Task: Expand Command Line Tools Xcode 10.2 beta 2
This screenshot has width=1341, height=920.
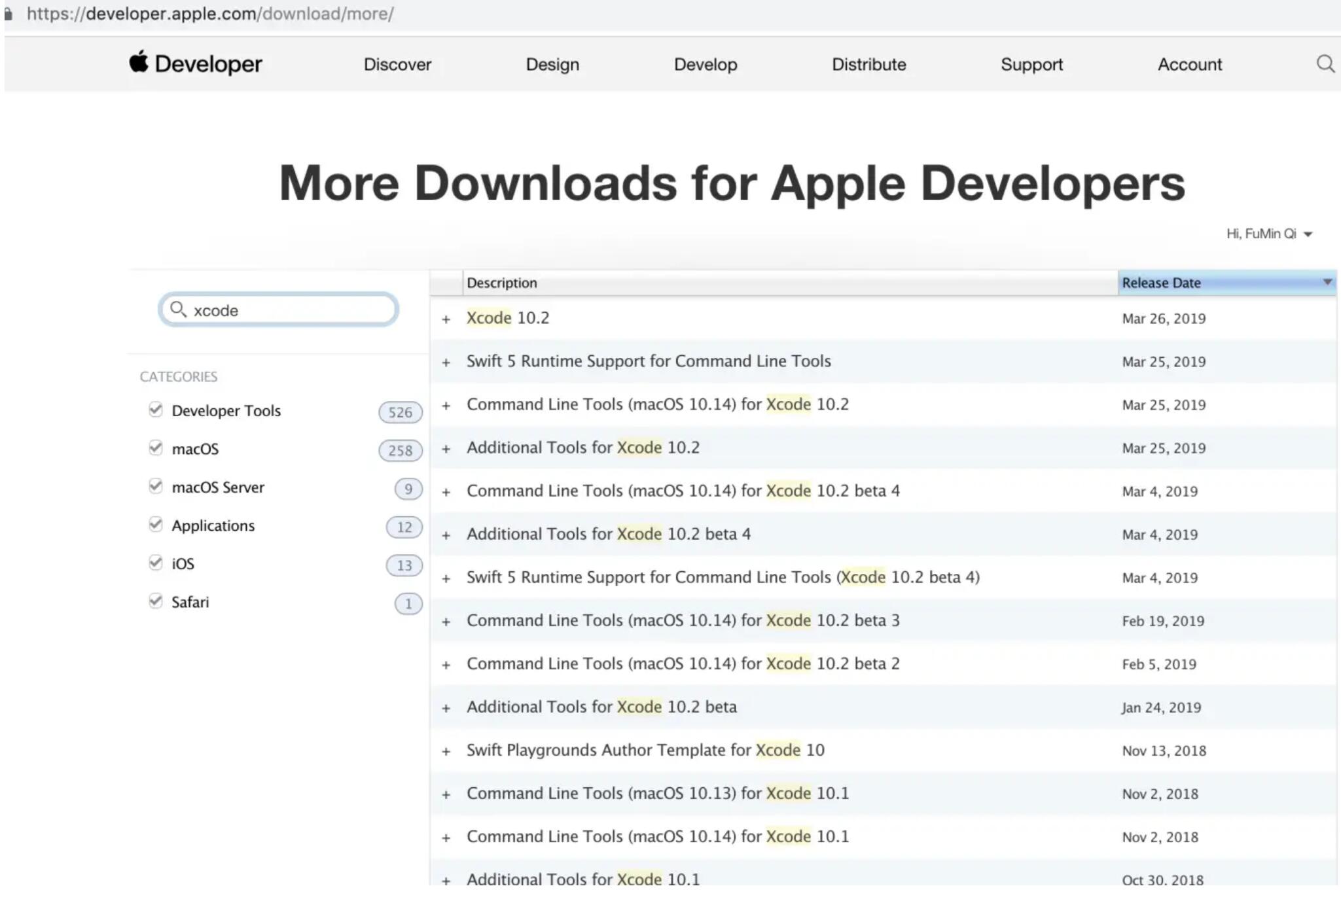Action: click(x=446, y=665)
